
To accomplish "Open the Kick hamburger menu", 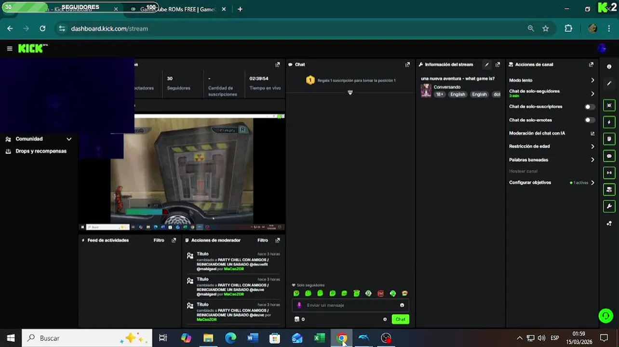I will click(9, 48).
